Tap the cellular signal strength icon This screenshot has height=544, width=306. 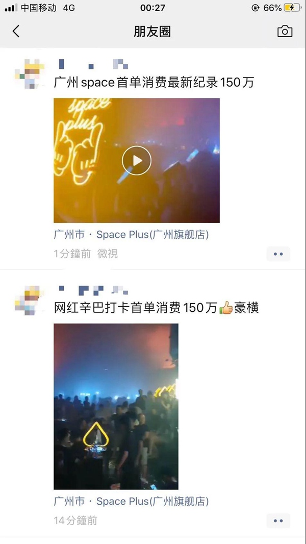click(x=11, y=8)
